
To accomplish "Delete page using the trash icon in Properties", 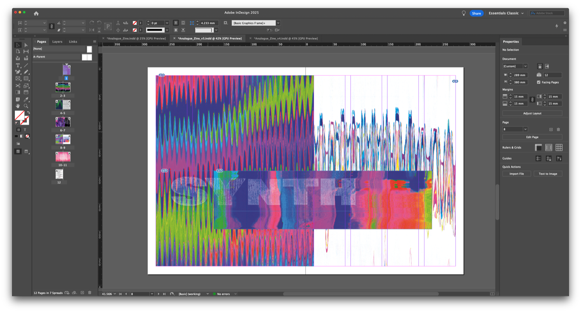I will (x=558, y=129).
